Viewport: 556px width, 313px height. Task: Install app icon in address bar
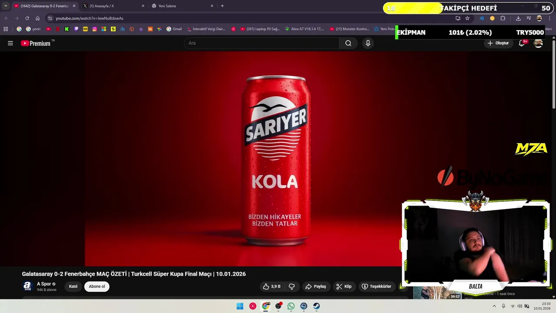point(458,18)
